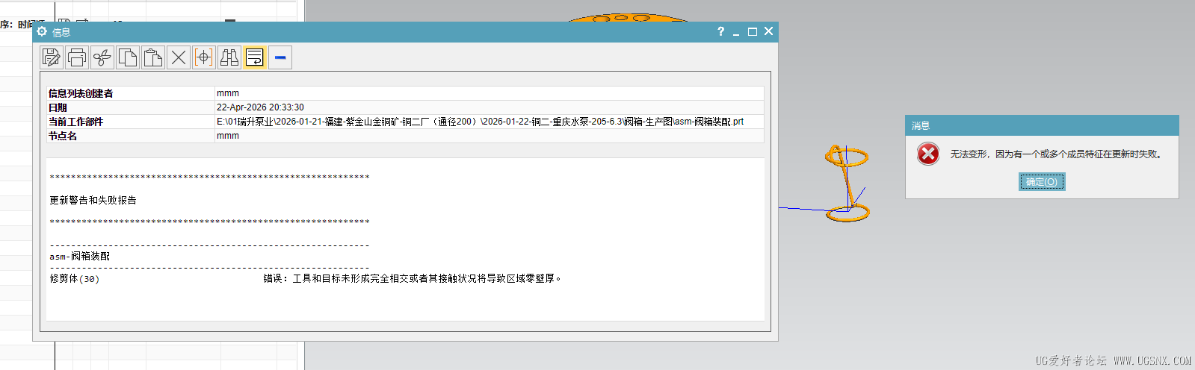Delete using the X toolbar icon
This screenshot has width=1195, height=370.
179,57
